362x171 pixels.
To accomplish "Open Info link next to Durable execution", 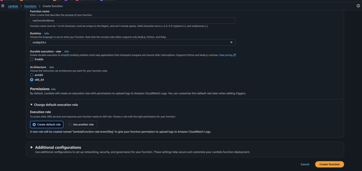I will (67, 52).
